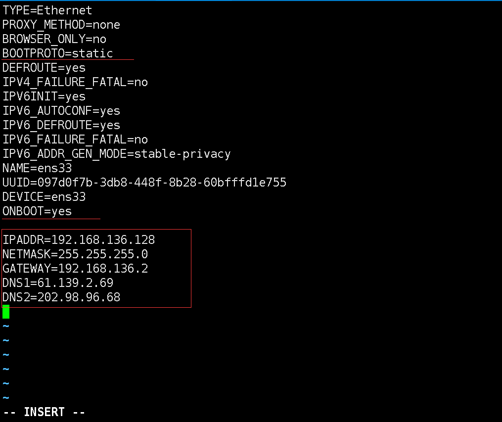Click the TYPE=Ethernet line
This screenshot has width=502, height=422.
click(47, 10)
